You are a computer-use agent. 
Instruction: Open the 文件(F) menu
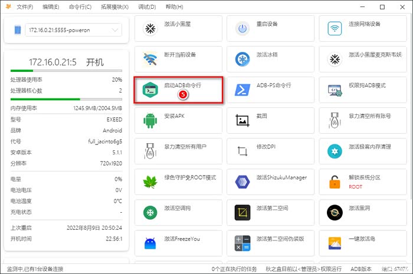point(25,7)
